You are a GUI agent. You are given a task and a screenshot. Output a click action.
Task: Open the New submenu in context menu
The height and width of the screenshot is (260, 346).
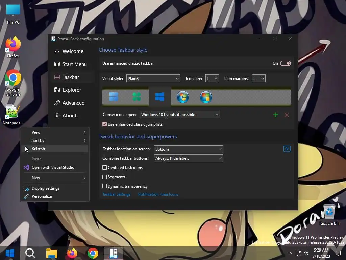coord(55,178)
